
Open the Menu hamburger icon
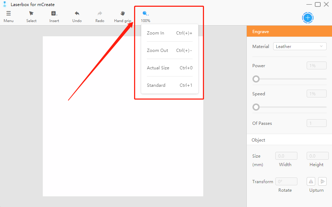(x=9, y=14)
